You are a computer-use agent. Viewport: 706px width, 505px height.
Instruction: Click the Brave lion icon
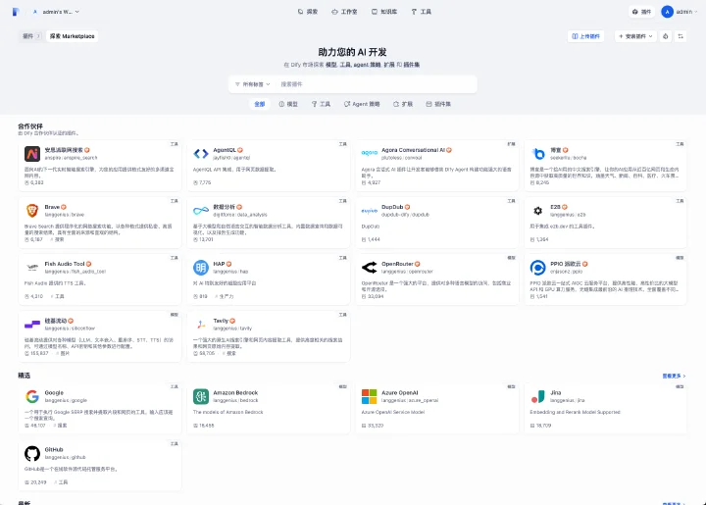pyautogui.click(x=32, y=211)
